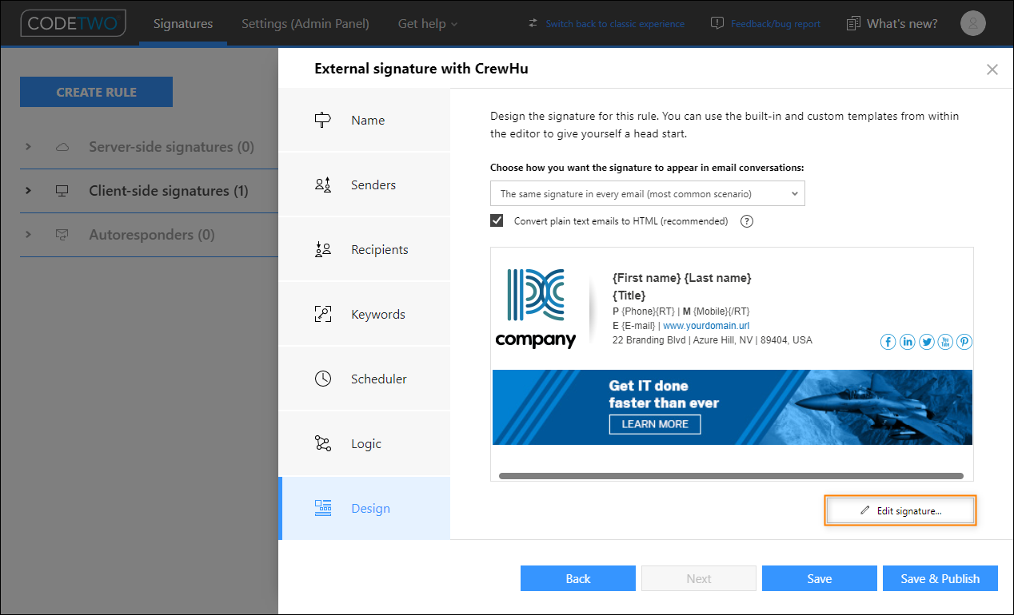Click the help question mark icon
The image size is (1014, 615).
click(x=747, y=221)
